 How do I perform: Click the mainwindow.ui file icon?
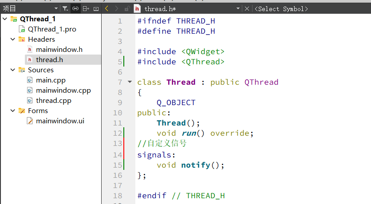pos(30,121)
